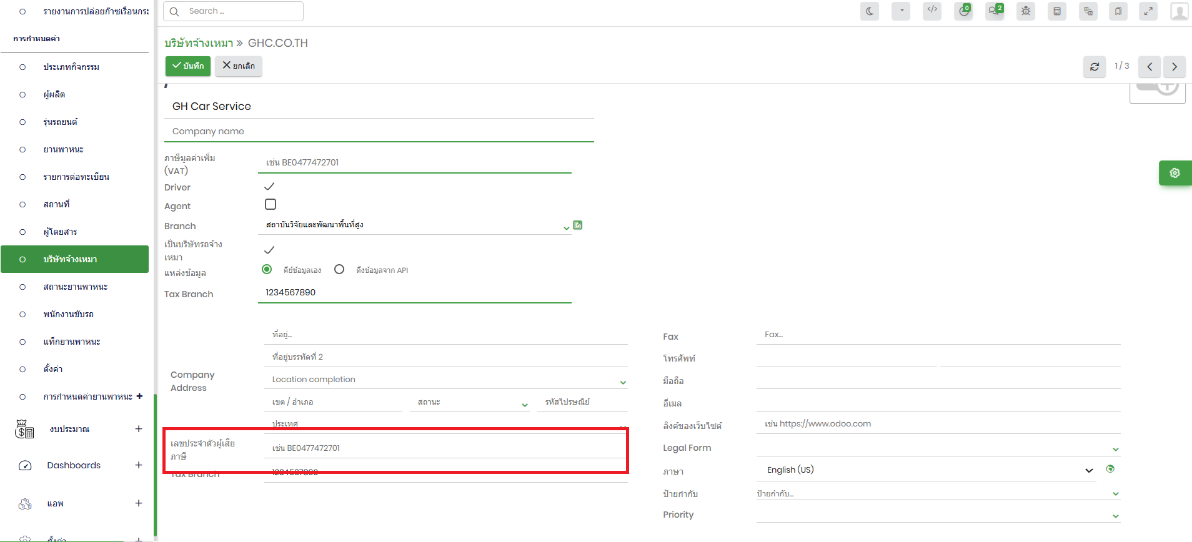Open ผู้โดยสาร in the sidebar menu
The height and width of the screenshot is (542, 1192).
pyautogui.click(x=60, y=232)
